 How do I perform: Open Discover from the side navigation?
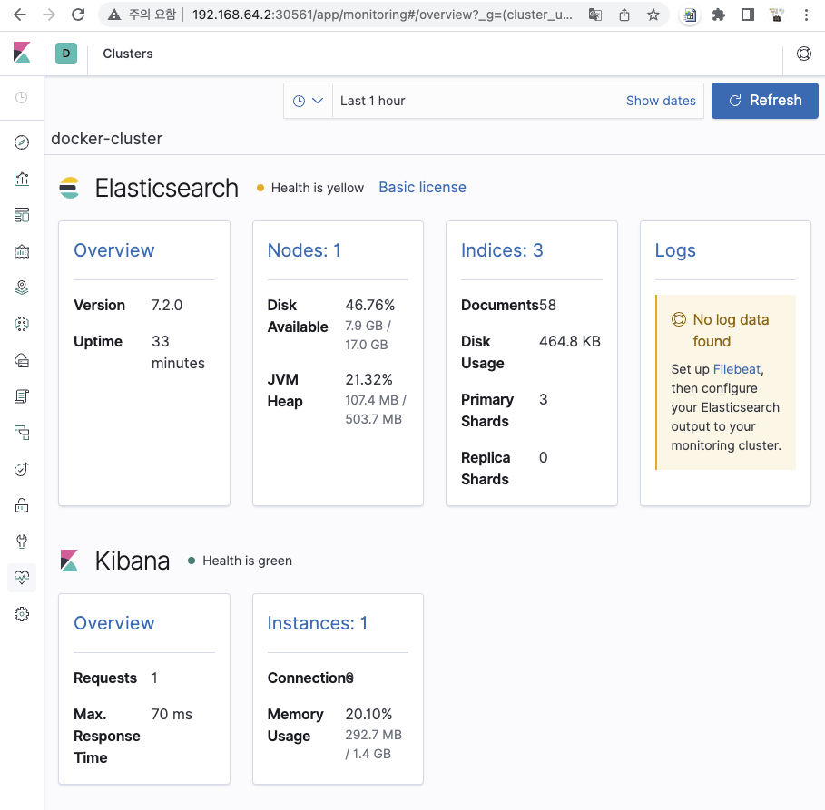tap(22, 142)
